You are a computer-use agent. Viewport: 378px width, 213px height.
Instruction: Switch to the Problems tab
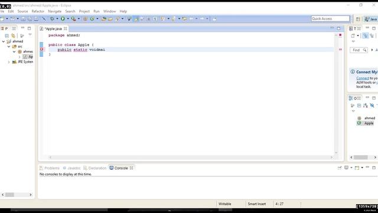point(50,168)
